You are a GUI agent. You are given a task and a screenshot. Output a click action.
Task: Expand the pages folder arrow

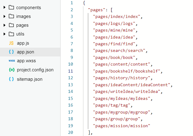pos(5,25)
